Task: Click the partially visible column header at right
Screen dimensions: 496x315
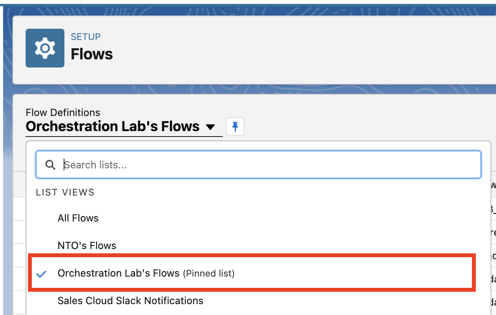Action: pyautogui.click(x=493, y=185)
